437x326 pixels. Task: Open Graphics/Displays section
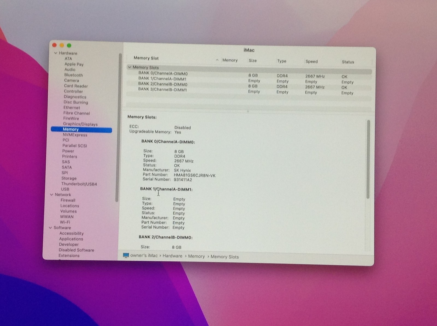(x=80, y=124)
